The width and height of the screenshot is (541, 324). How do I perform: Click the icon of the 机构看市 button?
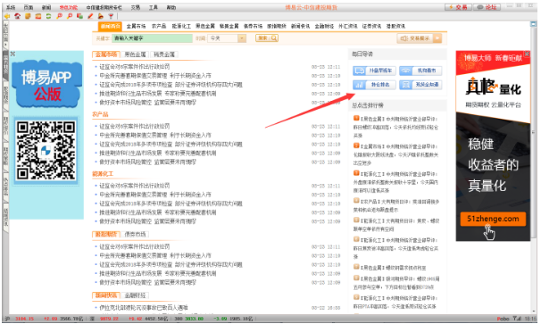tap(405, 71)
